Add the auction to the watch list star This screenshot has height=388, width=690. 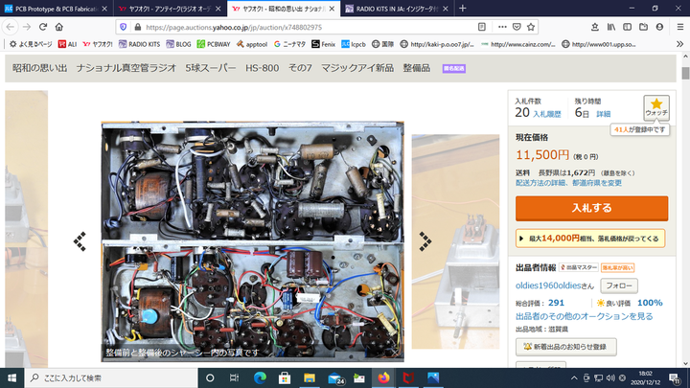pos(656,107)
